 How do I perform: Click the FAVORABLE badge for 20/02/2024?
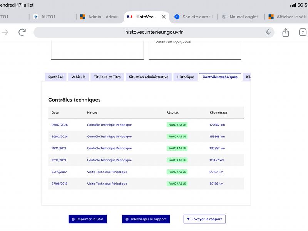click(x=177, y=137)
